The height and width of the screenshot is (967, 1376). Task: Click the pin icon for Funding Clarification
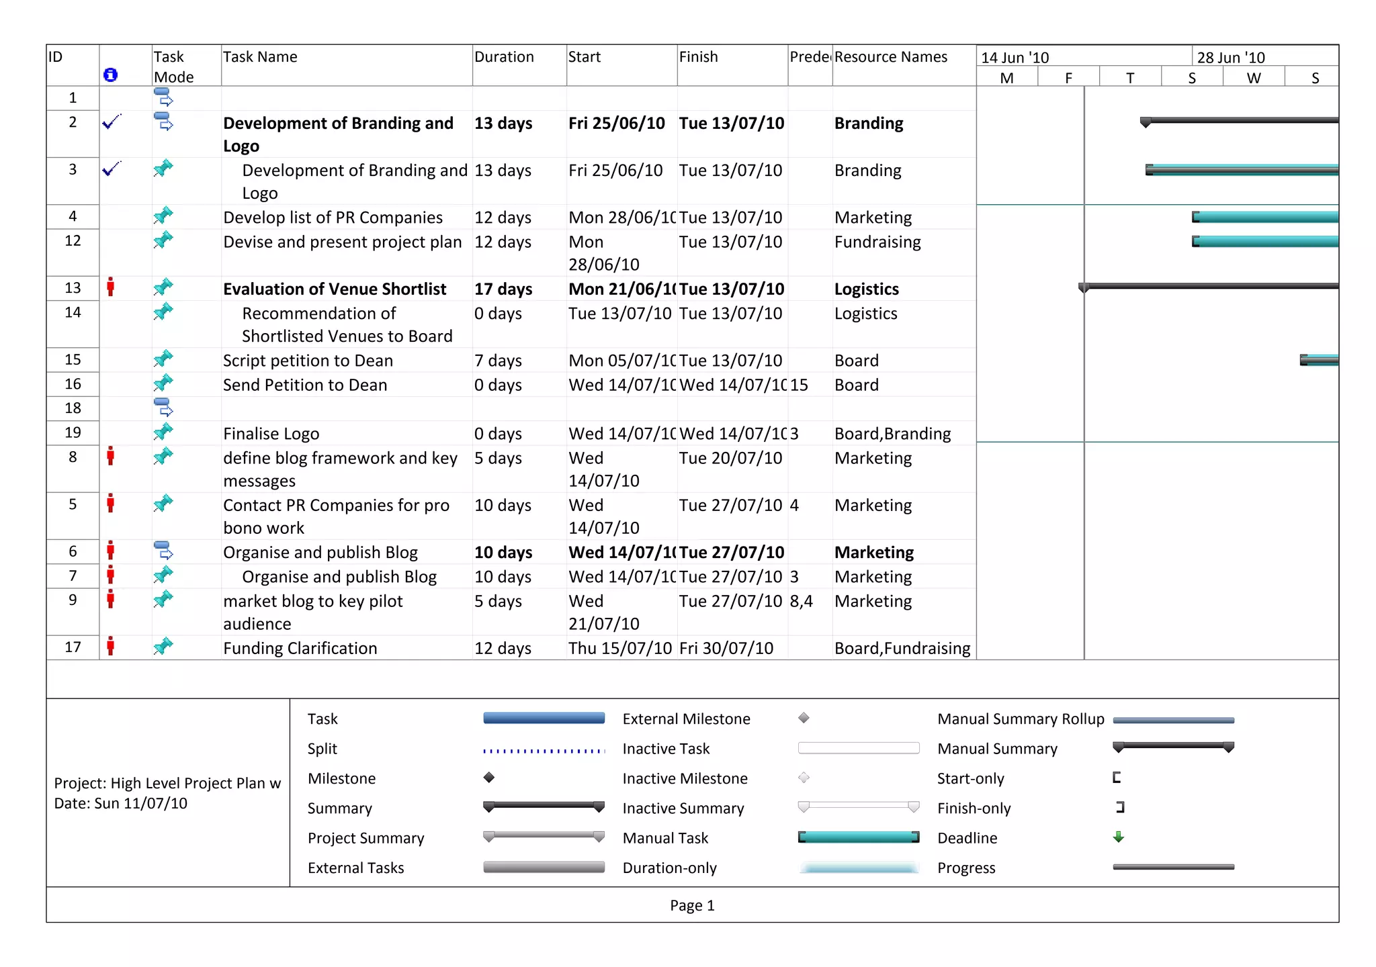[x=163, y=647]
